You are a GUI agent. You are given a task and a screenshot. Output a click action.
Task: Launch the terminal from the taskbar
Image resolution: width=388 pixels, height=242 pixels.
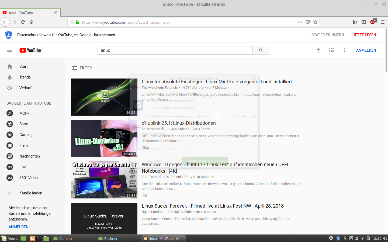click(x=39, y=239)
